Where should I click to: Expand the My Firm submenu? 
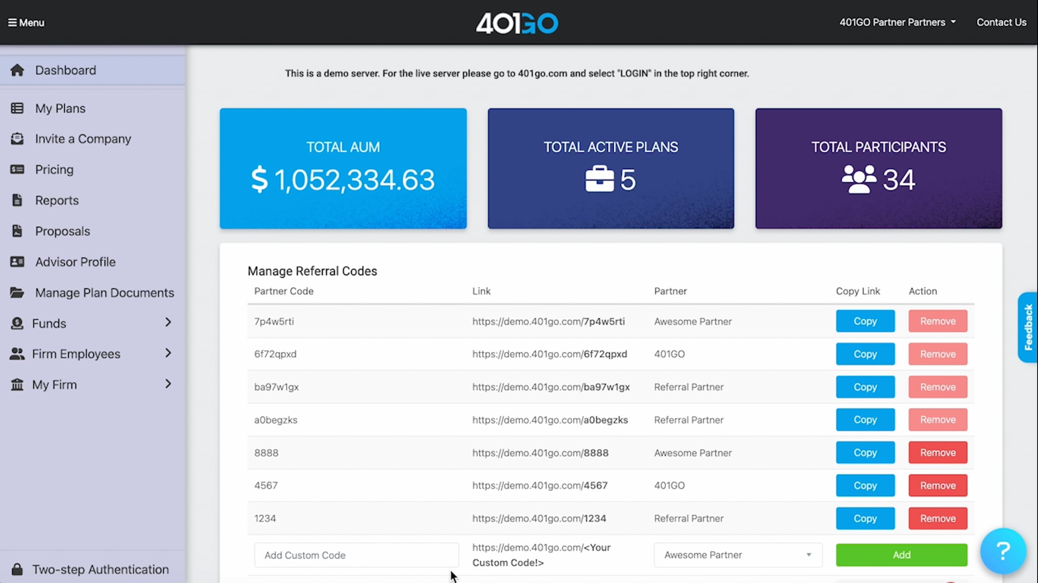click(x=168, y=384)
